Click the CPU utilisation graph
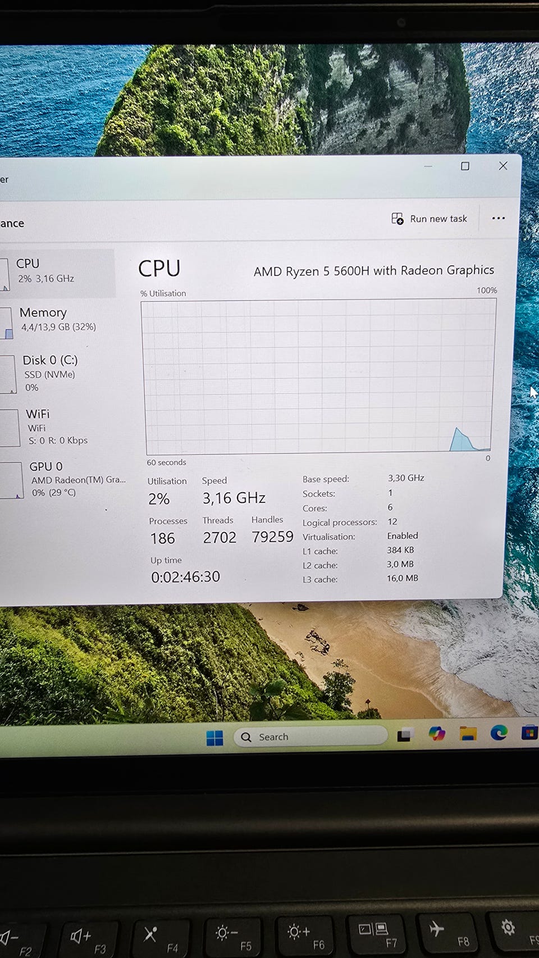This screenshot has width=539, height=958. 318,376
